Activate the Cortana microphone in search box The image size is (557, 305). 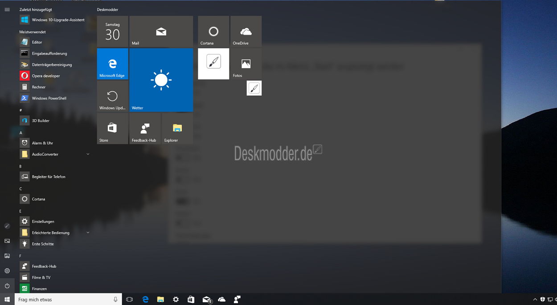(115, 300)
